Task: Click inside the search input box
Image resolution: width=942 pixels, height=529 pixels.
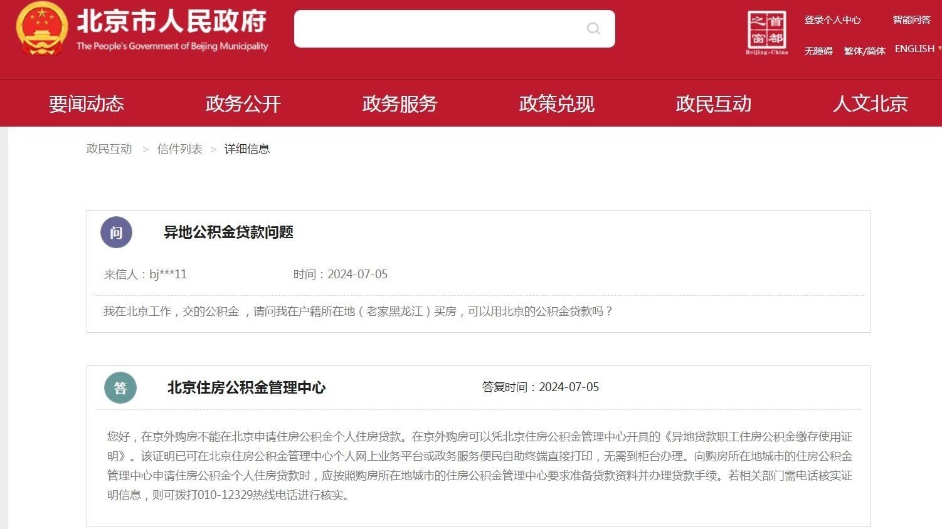Action: (439, 28)
